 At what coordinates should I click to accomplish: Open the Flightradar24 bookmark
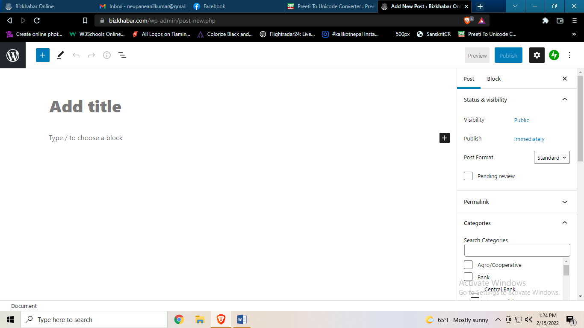[x=287, y=34]
